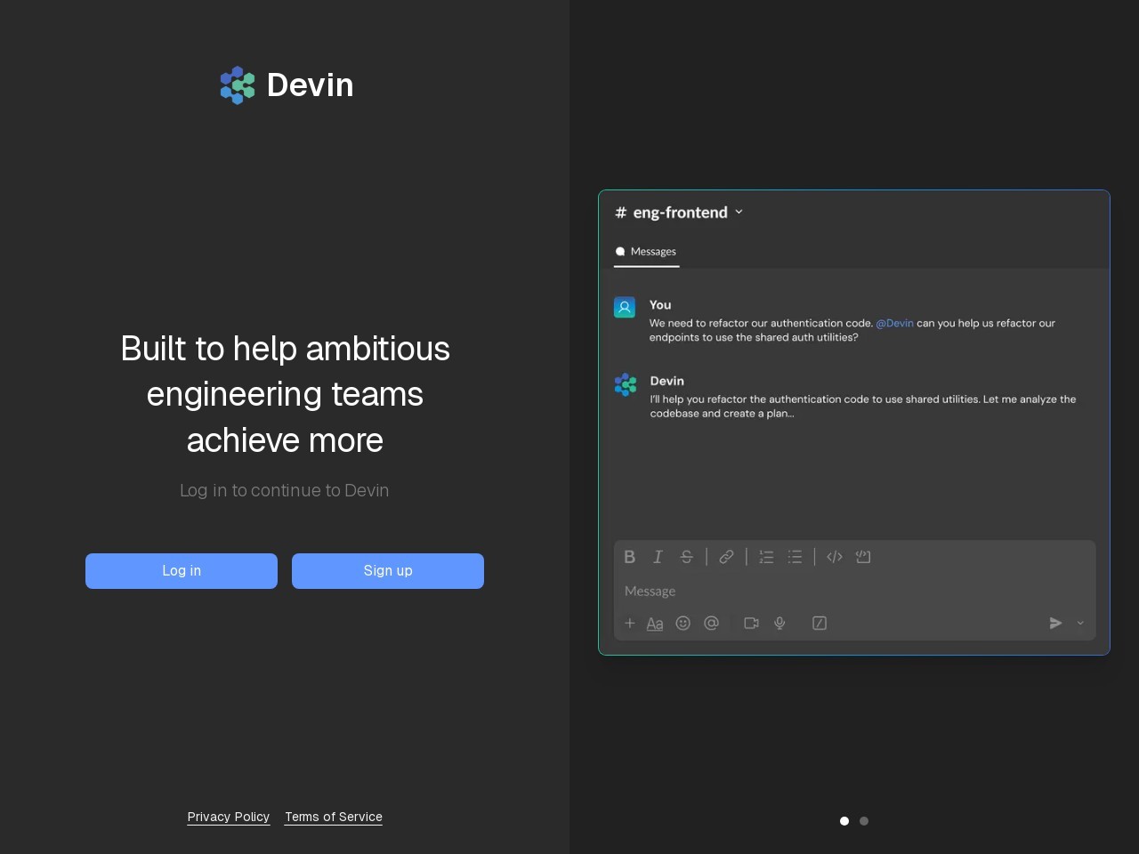
Task: Insert a bulleted list
Action: point(795,556)
